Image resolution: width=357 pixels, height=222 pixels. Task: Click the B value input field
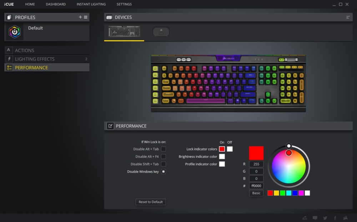click(256, 178)
